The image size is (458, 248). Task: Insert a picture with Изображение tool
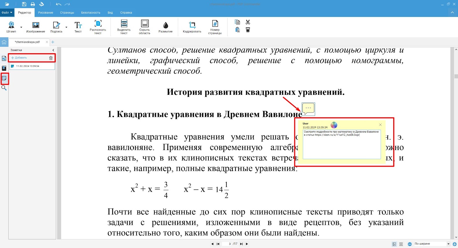point(35,27)
